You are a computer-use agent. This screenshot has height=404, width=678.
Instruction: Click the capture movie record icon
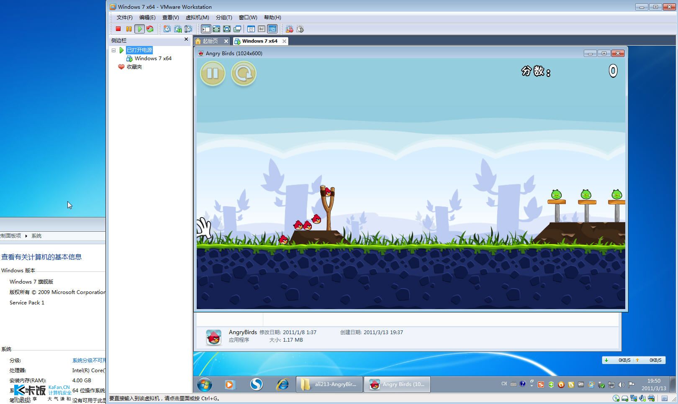pyautogui.click(x=290, y=29)
